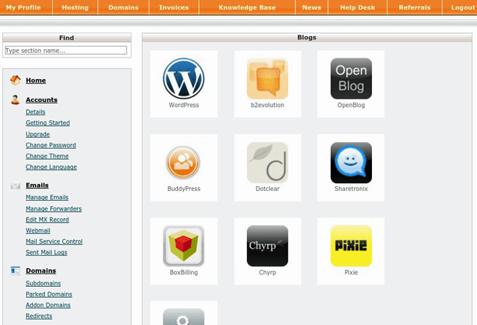Select the Dotclear blog icon
This screenshot has width=477, height=325.
pyautogui.click(x=268, y=162)
